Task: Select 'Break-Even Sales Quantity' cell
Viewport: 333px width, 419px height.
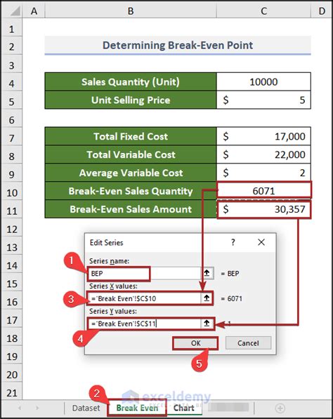Action: click(x=131, y=191)
